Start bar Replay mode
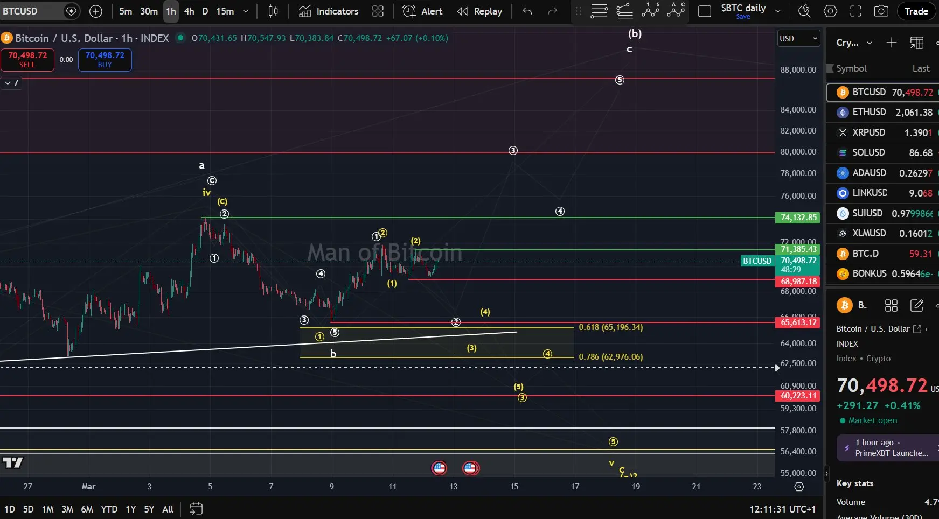This screenshot has height=519, width=939. pyautogui.click(x=479, y=11)
